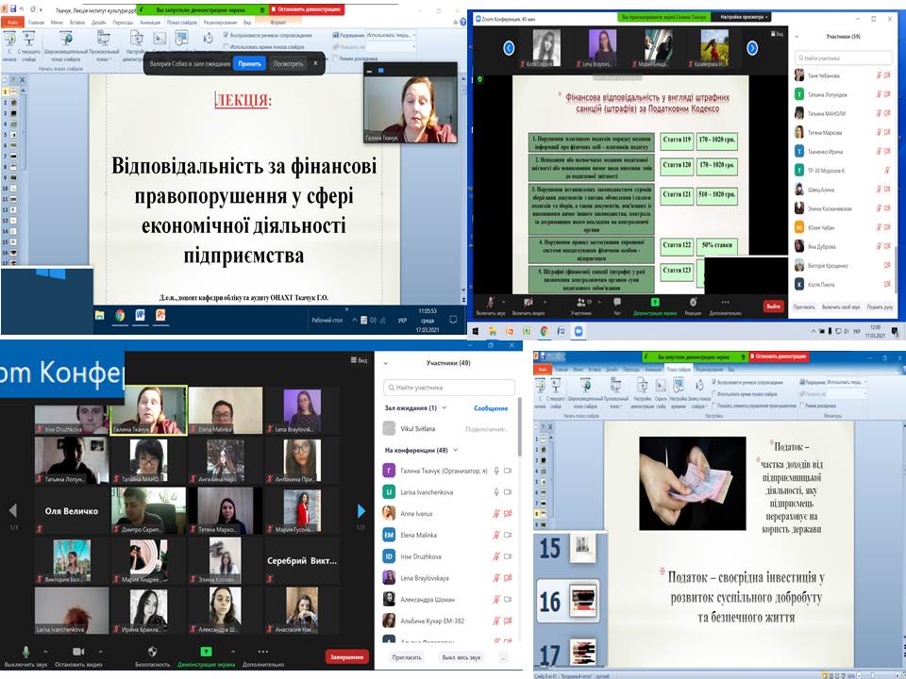Collapse the 'Зал ожидания (1)' section
Viewport: 906px width, 679px height.
coord(445,407)
